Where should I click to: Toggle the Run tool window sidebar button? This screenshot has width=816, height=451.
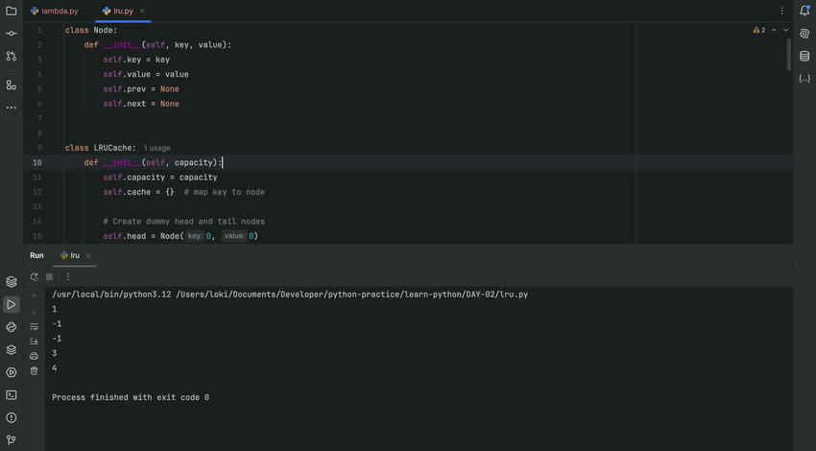pyautogui.click(x=12, y=304)
